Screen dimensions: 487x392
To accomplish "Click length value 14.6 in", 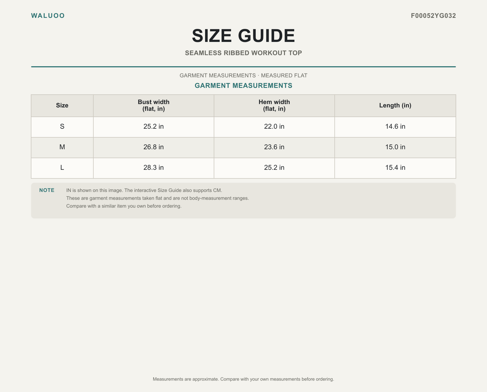I will point(395,127).
